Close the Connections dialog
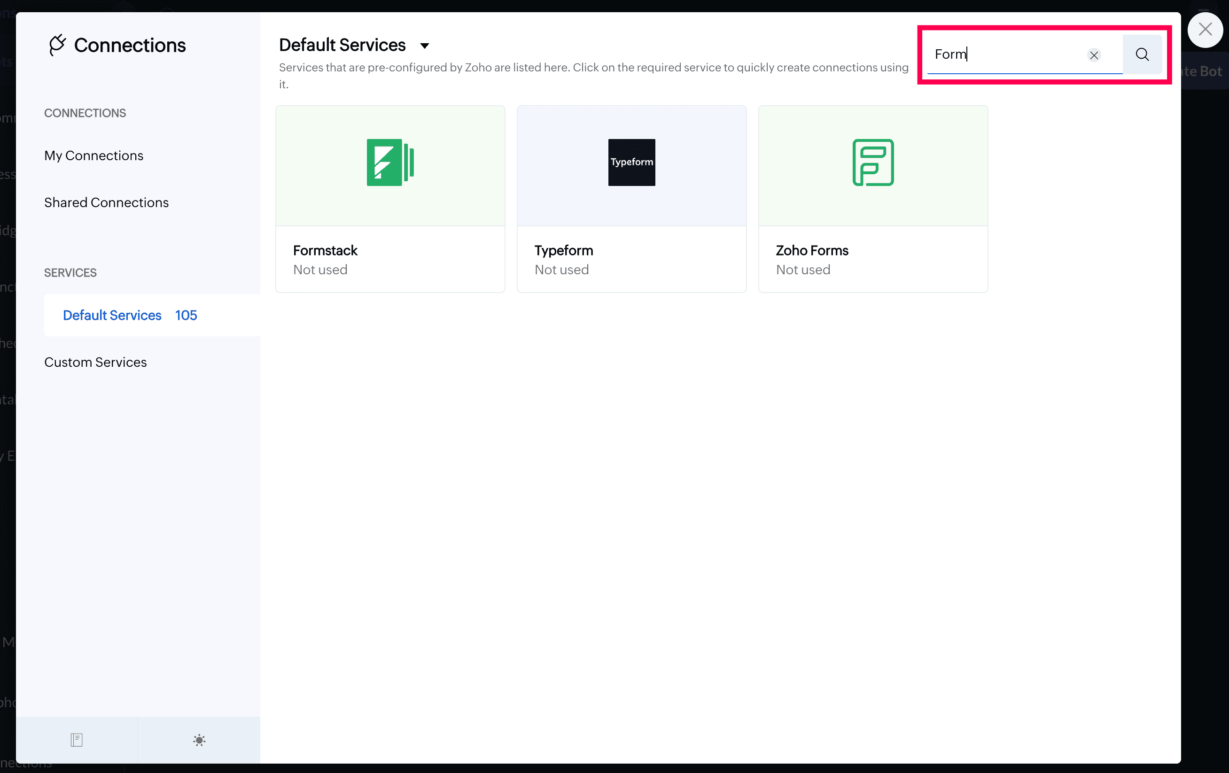1229x773 pixels. pyautogui.click(x=1205, y=30)
